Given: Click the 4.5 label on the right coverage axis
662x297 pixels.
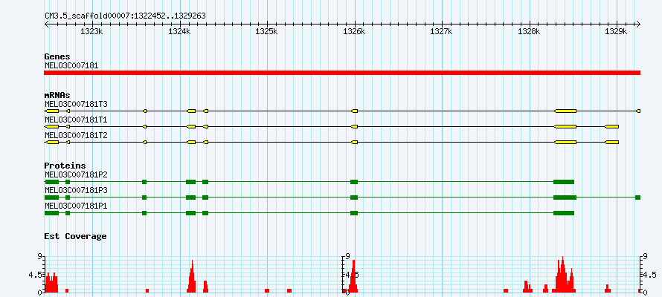Looking at the screenshot, I should click(649, 275).
